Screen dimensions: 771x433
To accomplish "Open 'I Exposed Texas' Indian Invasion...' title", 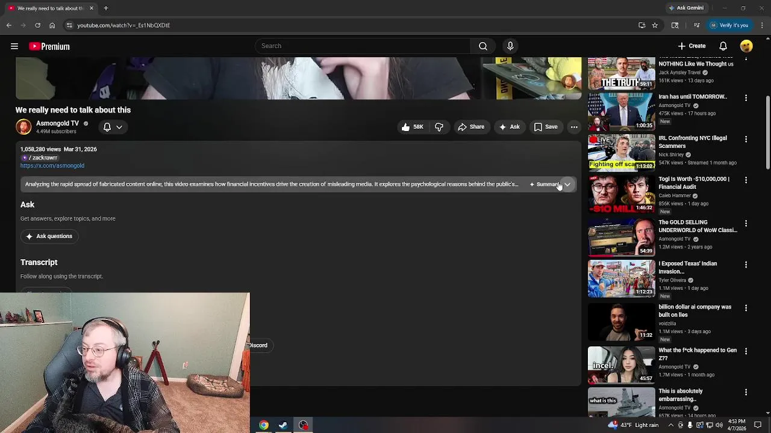I will (687, 268).
